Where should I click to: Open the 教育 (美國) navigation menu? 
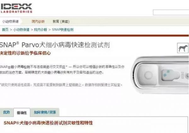point(61,21)
